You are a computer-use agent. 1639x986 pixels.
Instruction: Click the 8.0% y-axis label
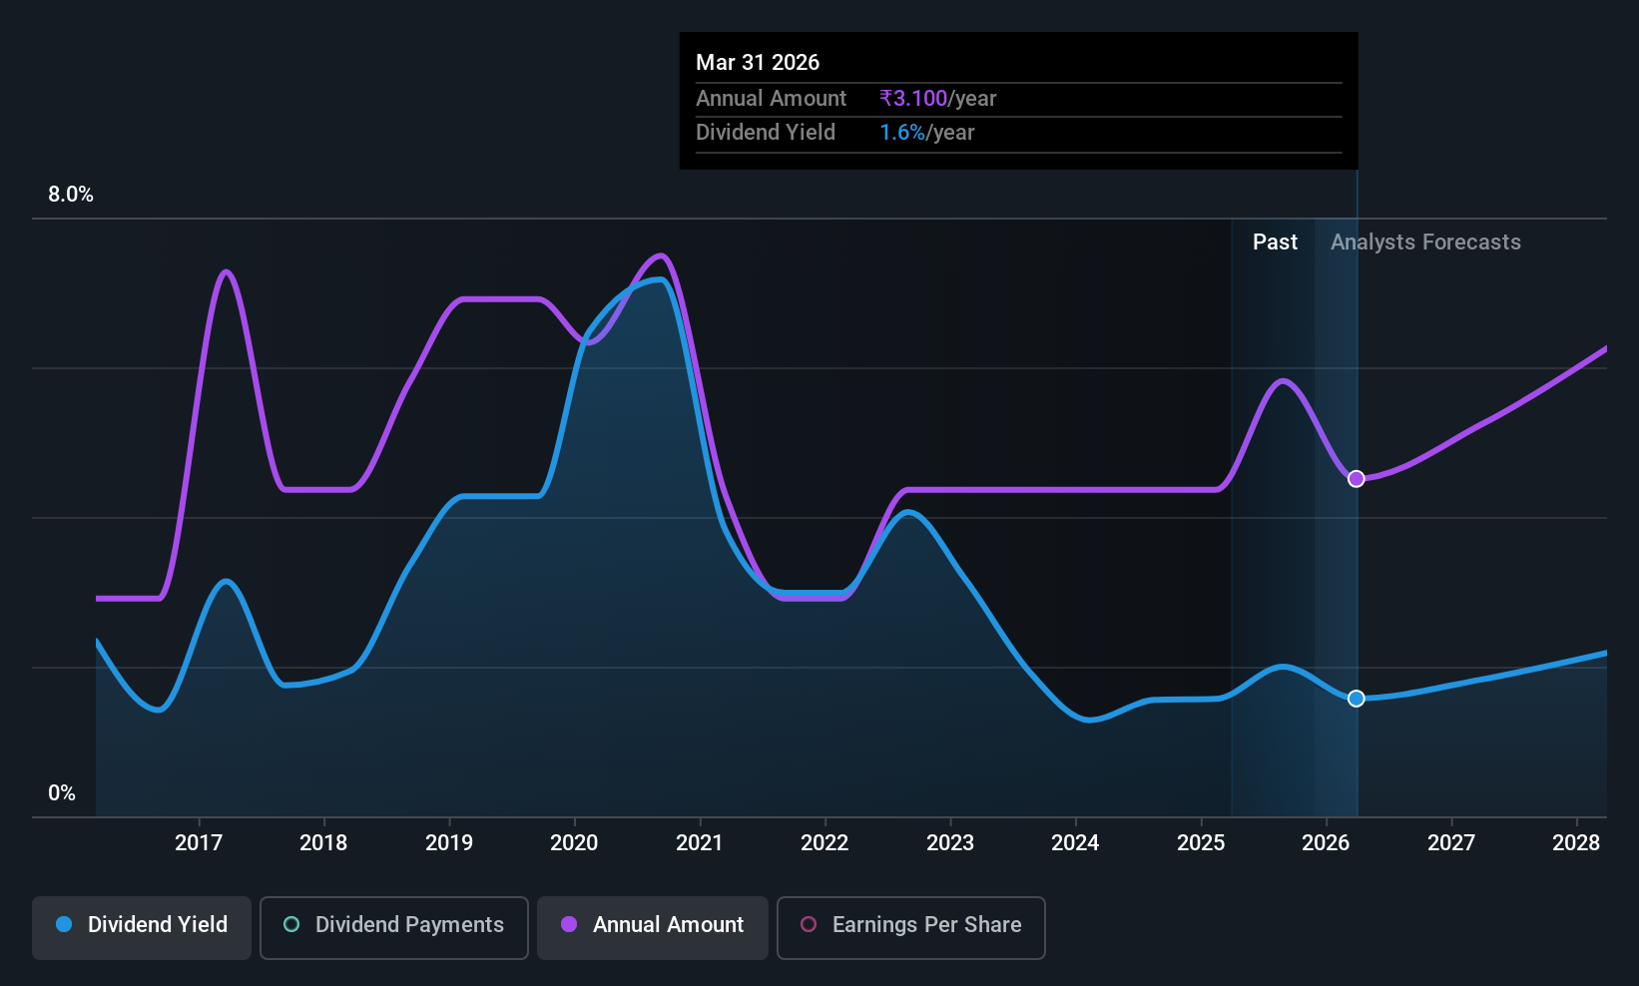click(71, 195)
